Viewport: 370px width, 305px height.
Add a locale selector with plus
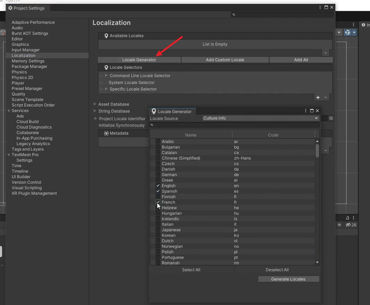pos(318,97)
